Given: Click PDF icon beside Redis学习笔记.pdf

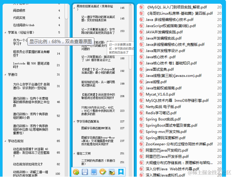Looking at the screenshot, I should tap(142, 113).
